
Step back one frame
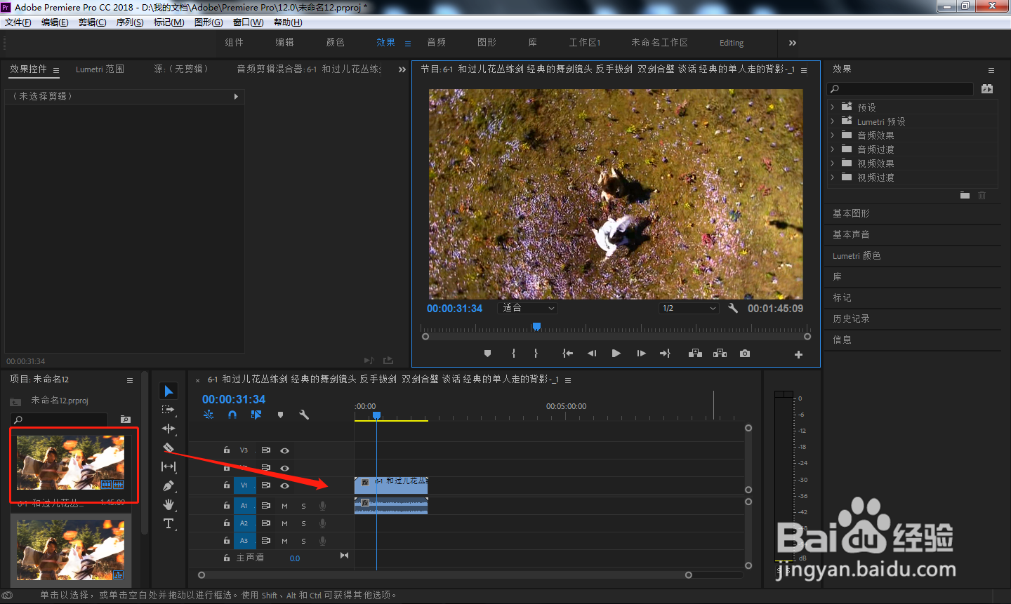592,354
